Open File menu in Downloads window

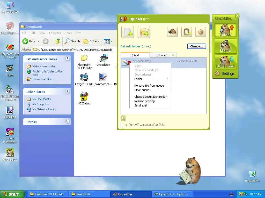click(x=24, y=33)
